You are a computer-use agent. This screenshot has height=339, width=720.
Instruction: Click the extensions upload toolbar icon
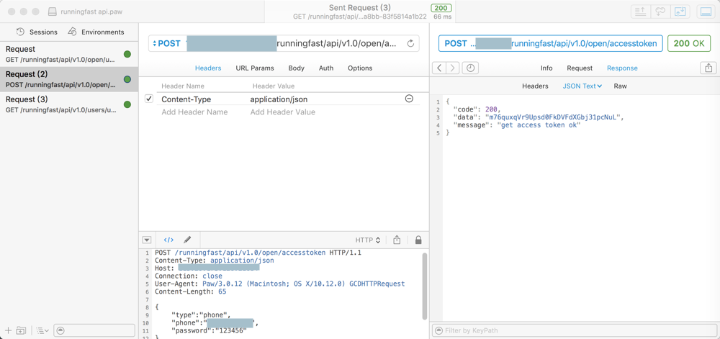pos(642,12)
